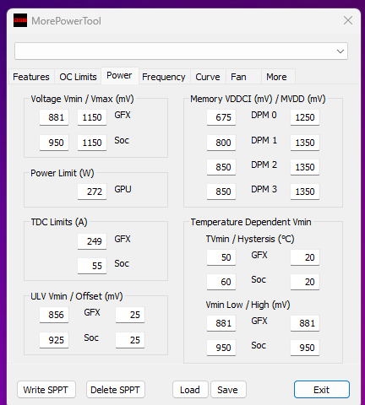Click DPM 0 MVDD field showing 1250
This screenshot has height=405, width=365.
coord(305,117)
